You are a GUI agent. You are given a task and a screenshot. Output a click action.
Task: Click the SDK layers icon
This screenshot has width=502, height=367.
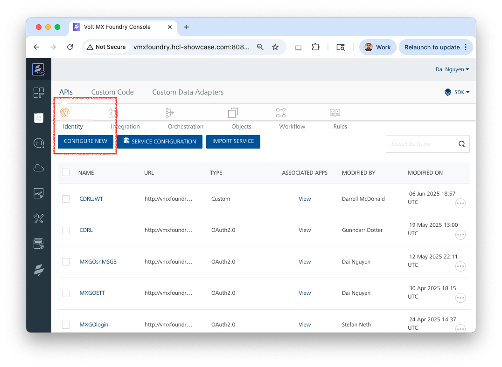[x=447, y=92]
